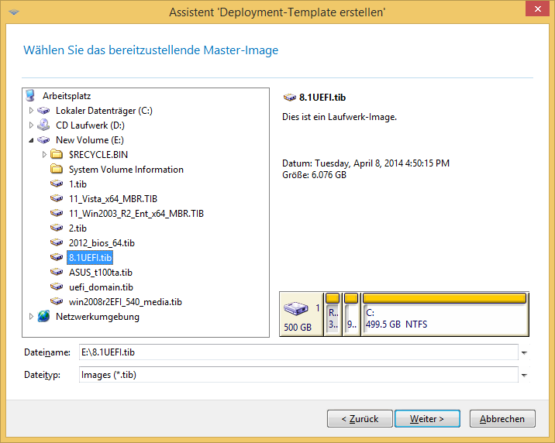Expand the Lokaler Datenträger (C:) node
Image resolution: width=555 pixels, height=443 pixels.
coord(32,111)
